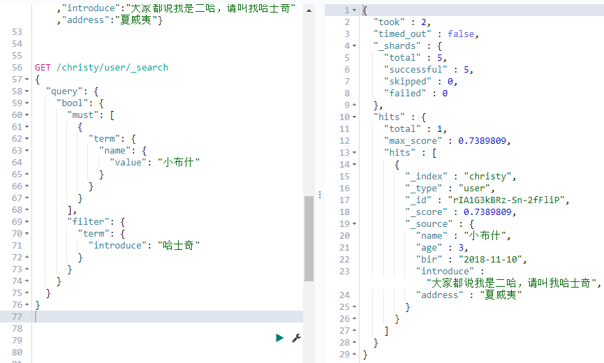
Task: Collapse the fold arrow at editor line 57
Action: click(x=27, y=80)
